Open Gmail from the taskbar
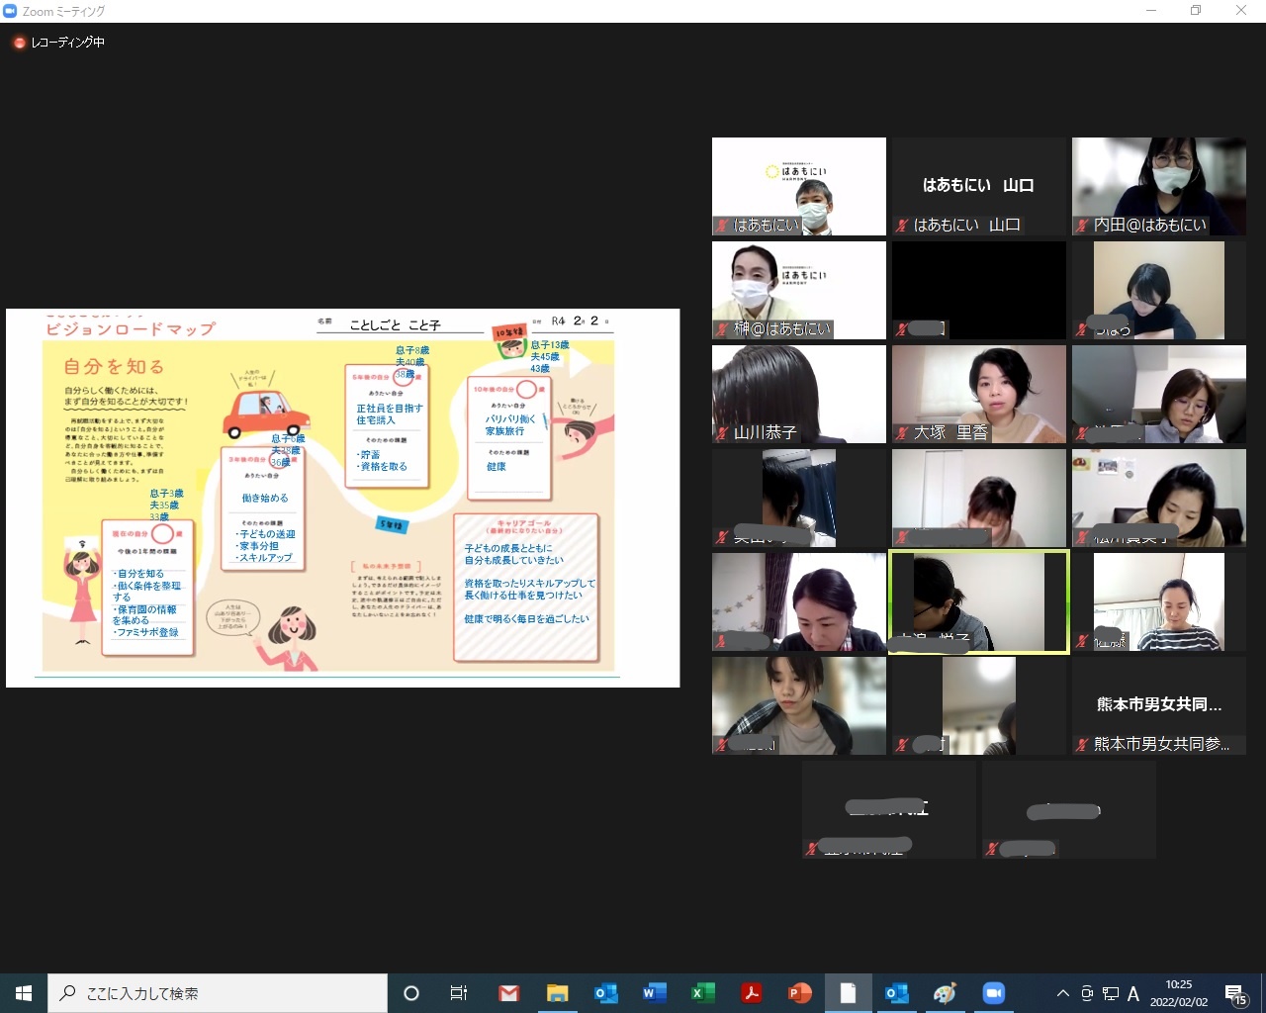1266x1013 pixels. [509, 993]
